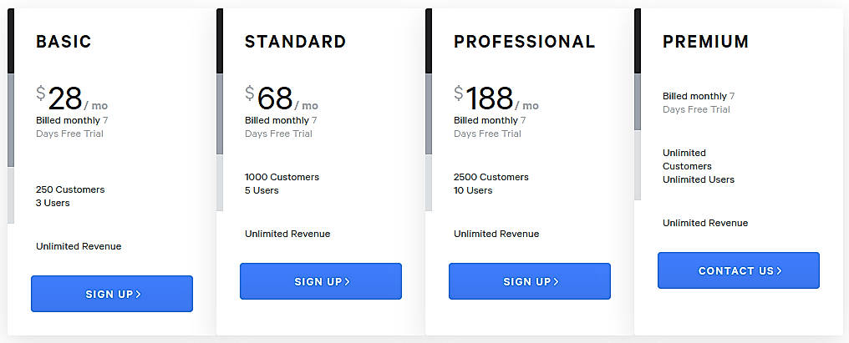Click the 250 Customers text in Basic
This screenshot has height=343, width=849.
[70, 189]
